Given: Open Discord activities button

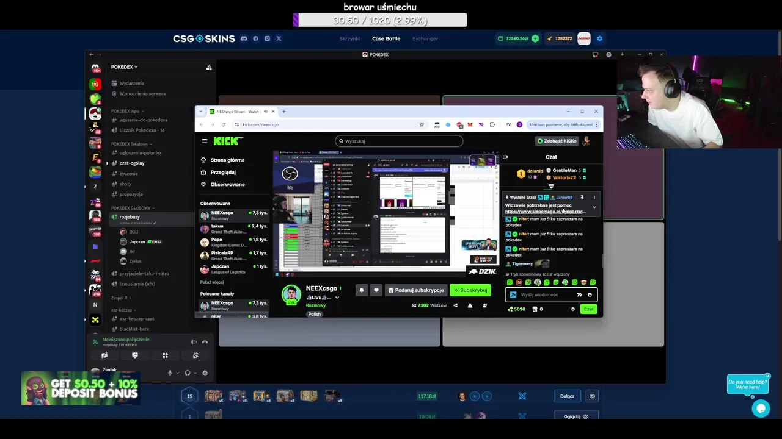Looking at the screenshot, I should point(165,355).
